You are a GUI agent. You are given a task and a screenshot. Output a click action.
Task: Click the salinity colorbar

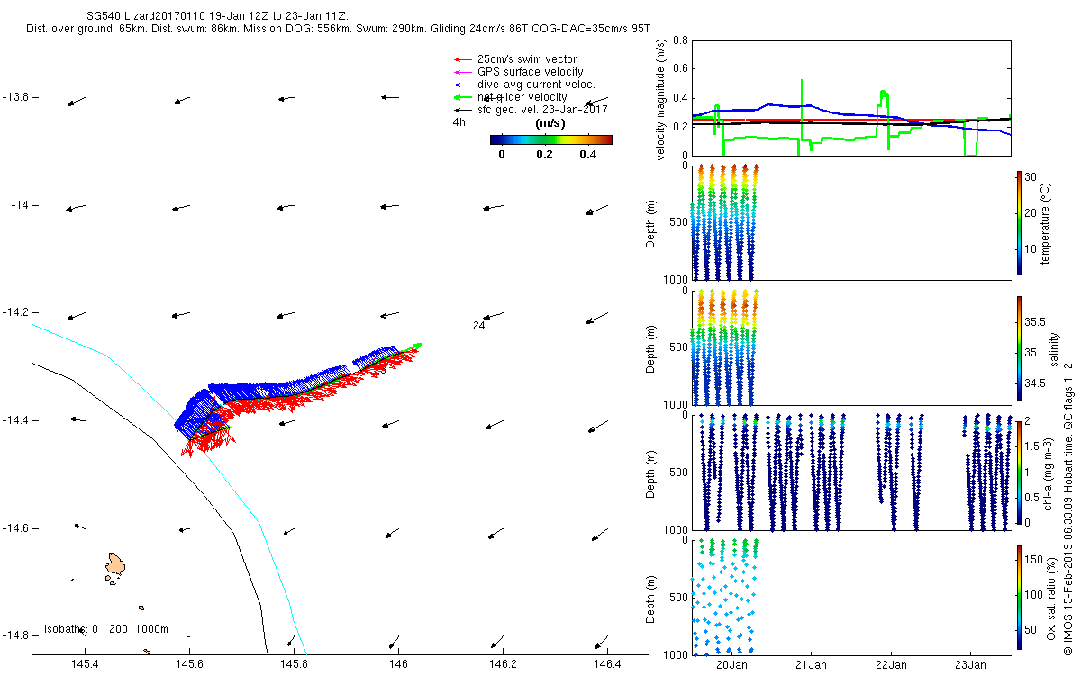click(1019, 346)
